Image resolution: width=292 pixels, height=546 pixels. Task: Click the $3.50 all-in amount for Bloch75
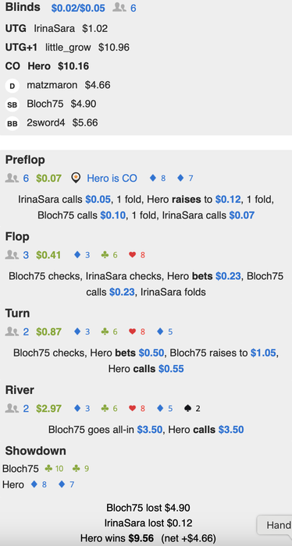coord(149,430)
